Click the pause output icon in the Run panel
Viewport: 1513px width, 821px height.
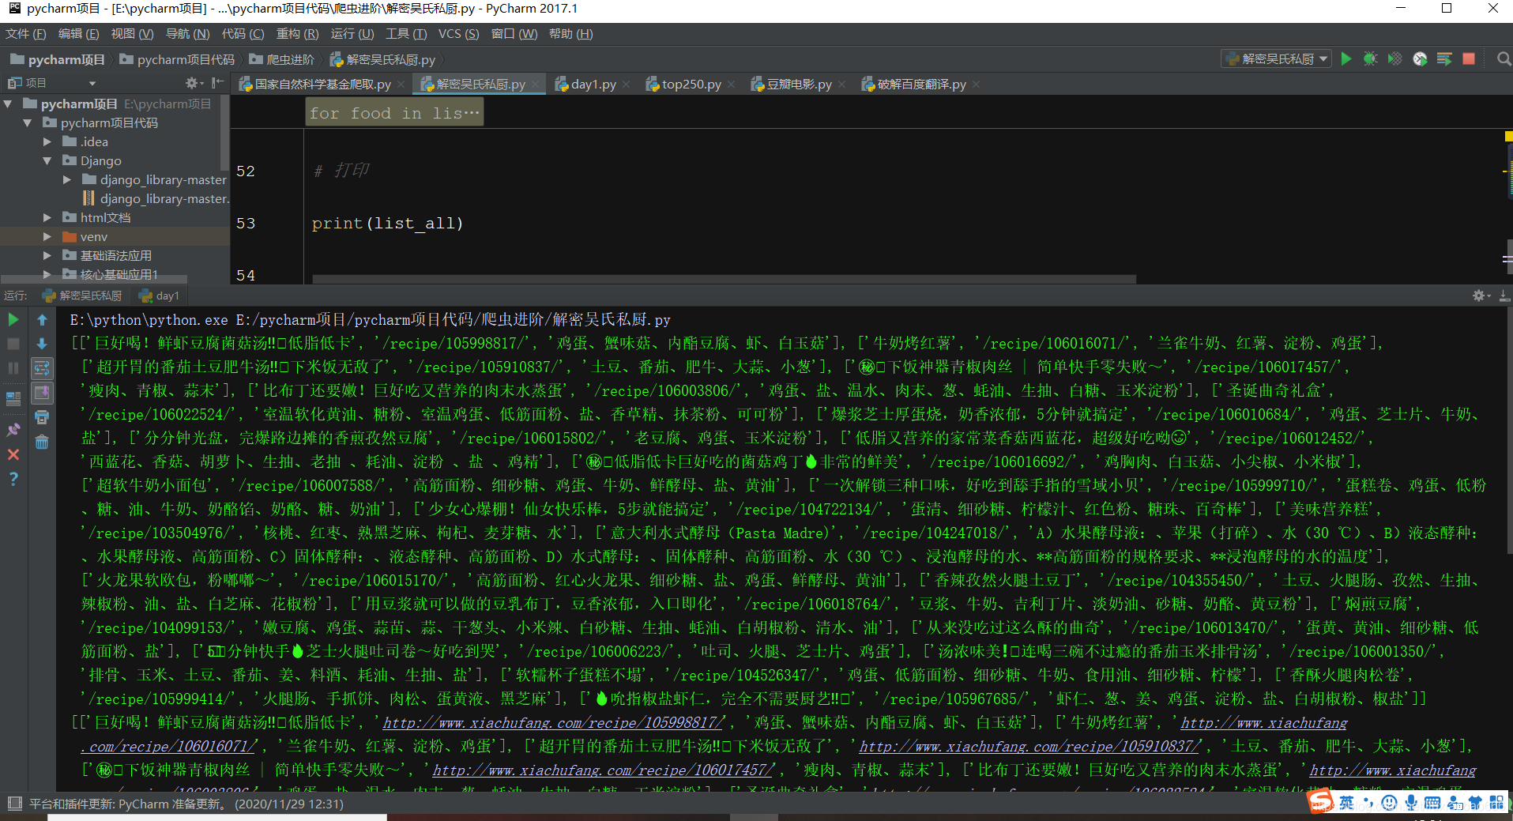pos(13,368)
